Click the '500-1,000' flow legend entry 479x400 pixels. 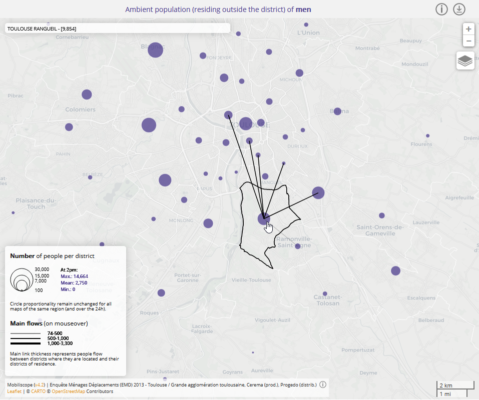[58, 338]
